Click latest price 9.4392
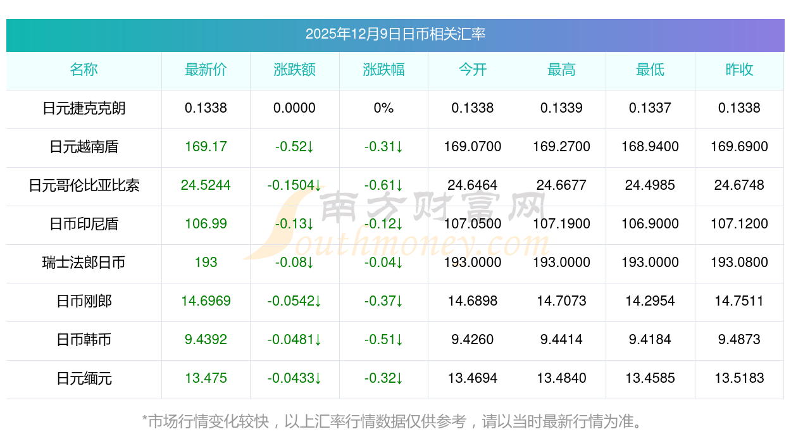791x441 pixels. coord(206,340)
